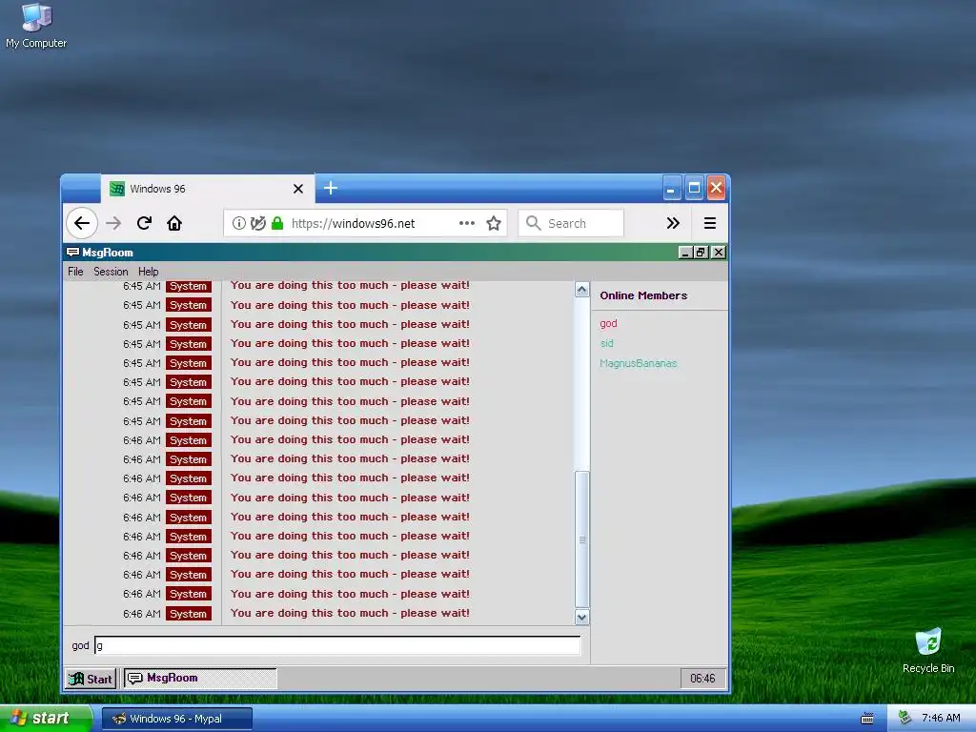The height and width of the screenshot is (732, 976).
Task: Show site information icon in address bar
Action: [239, 223]
